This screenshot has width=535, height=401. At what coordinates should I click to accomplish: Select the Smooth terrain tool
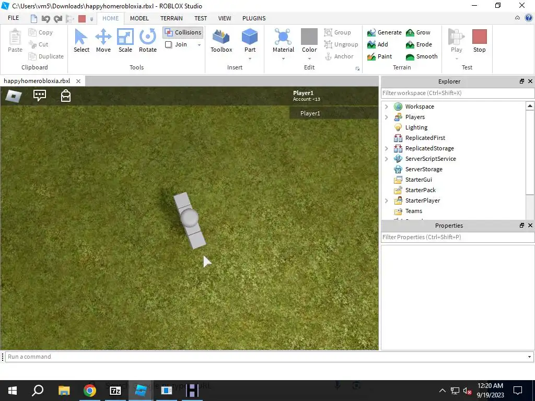coord(422,56)
